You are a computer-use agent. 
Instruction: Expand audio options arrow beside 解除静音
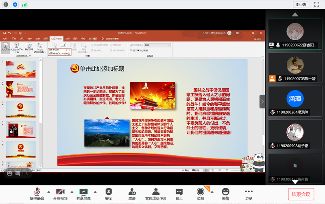click(49, 191)
